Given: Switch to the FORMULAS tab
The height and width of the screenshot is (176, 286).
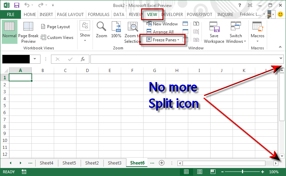Looking at the screenshot, I should coord(98,15).
